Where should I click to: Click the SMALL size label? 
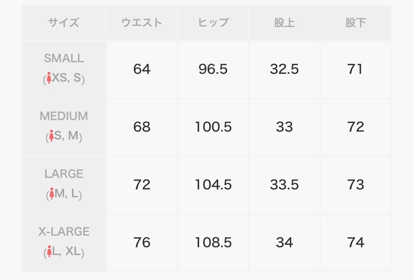(x=64, y=58)
